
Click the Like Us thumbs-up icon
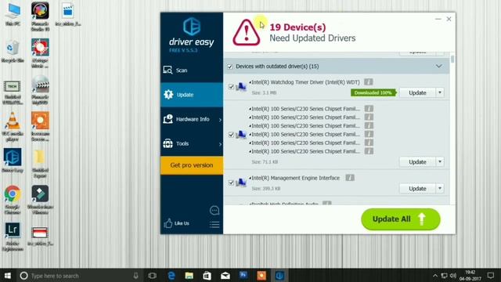pos(168,223)
